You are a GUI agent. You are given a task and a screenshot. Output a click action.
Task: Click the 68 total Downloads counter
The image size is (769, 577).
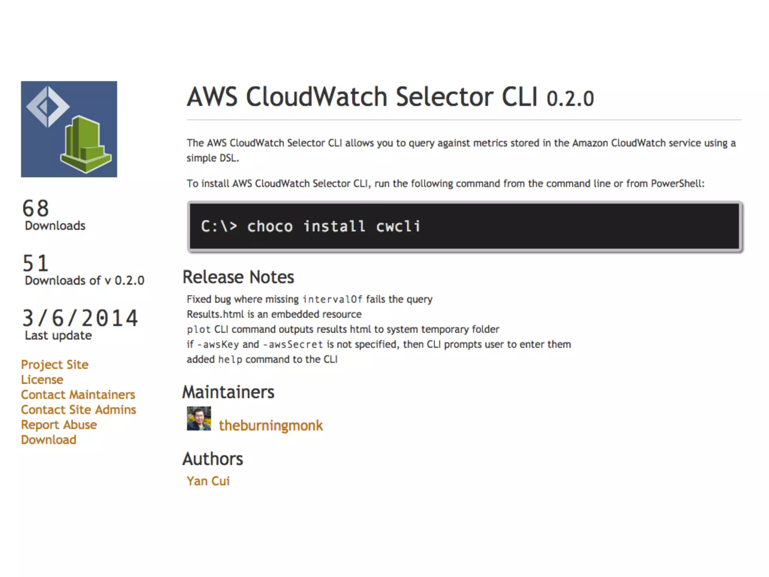(x=54, y=214)
